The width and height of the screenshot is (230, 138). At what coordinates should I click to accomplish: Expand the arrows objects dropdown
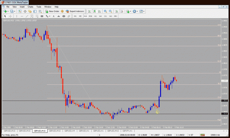50,16
